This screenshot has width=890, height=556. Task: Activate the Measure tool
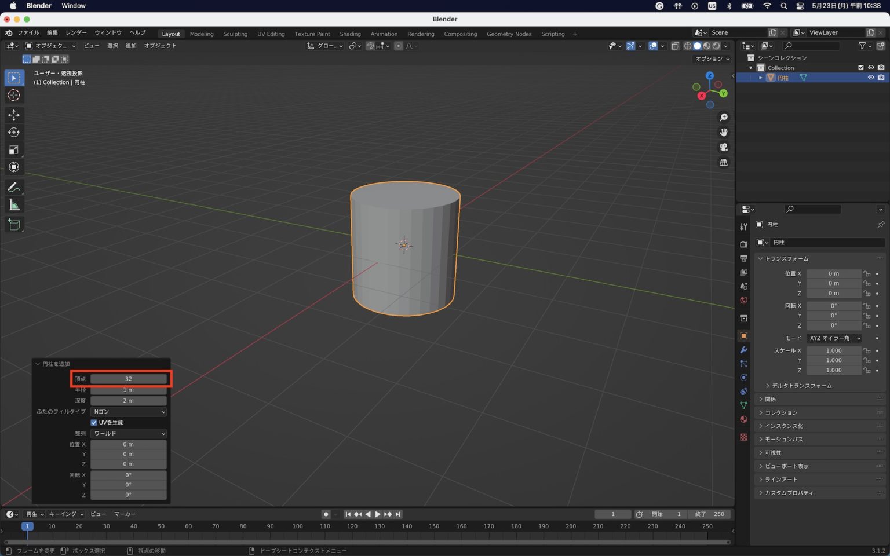click(14, 204)
